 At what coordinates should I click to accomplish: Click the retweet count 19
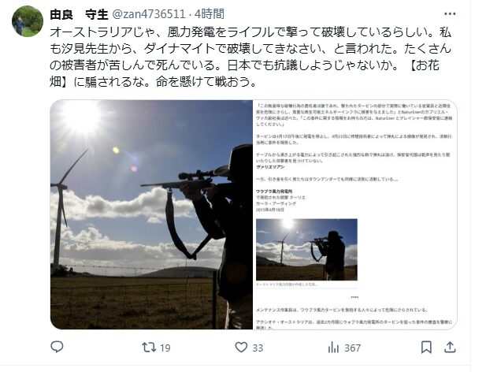click(165, 348)
